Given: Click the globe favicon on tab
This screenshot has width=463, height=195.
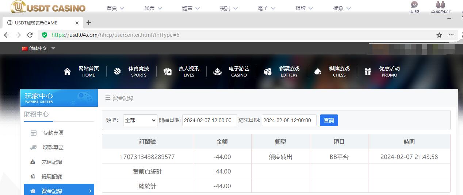Looking at the screenshot, I should pyautogui.click(x=10, y=23).
